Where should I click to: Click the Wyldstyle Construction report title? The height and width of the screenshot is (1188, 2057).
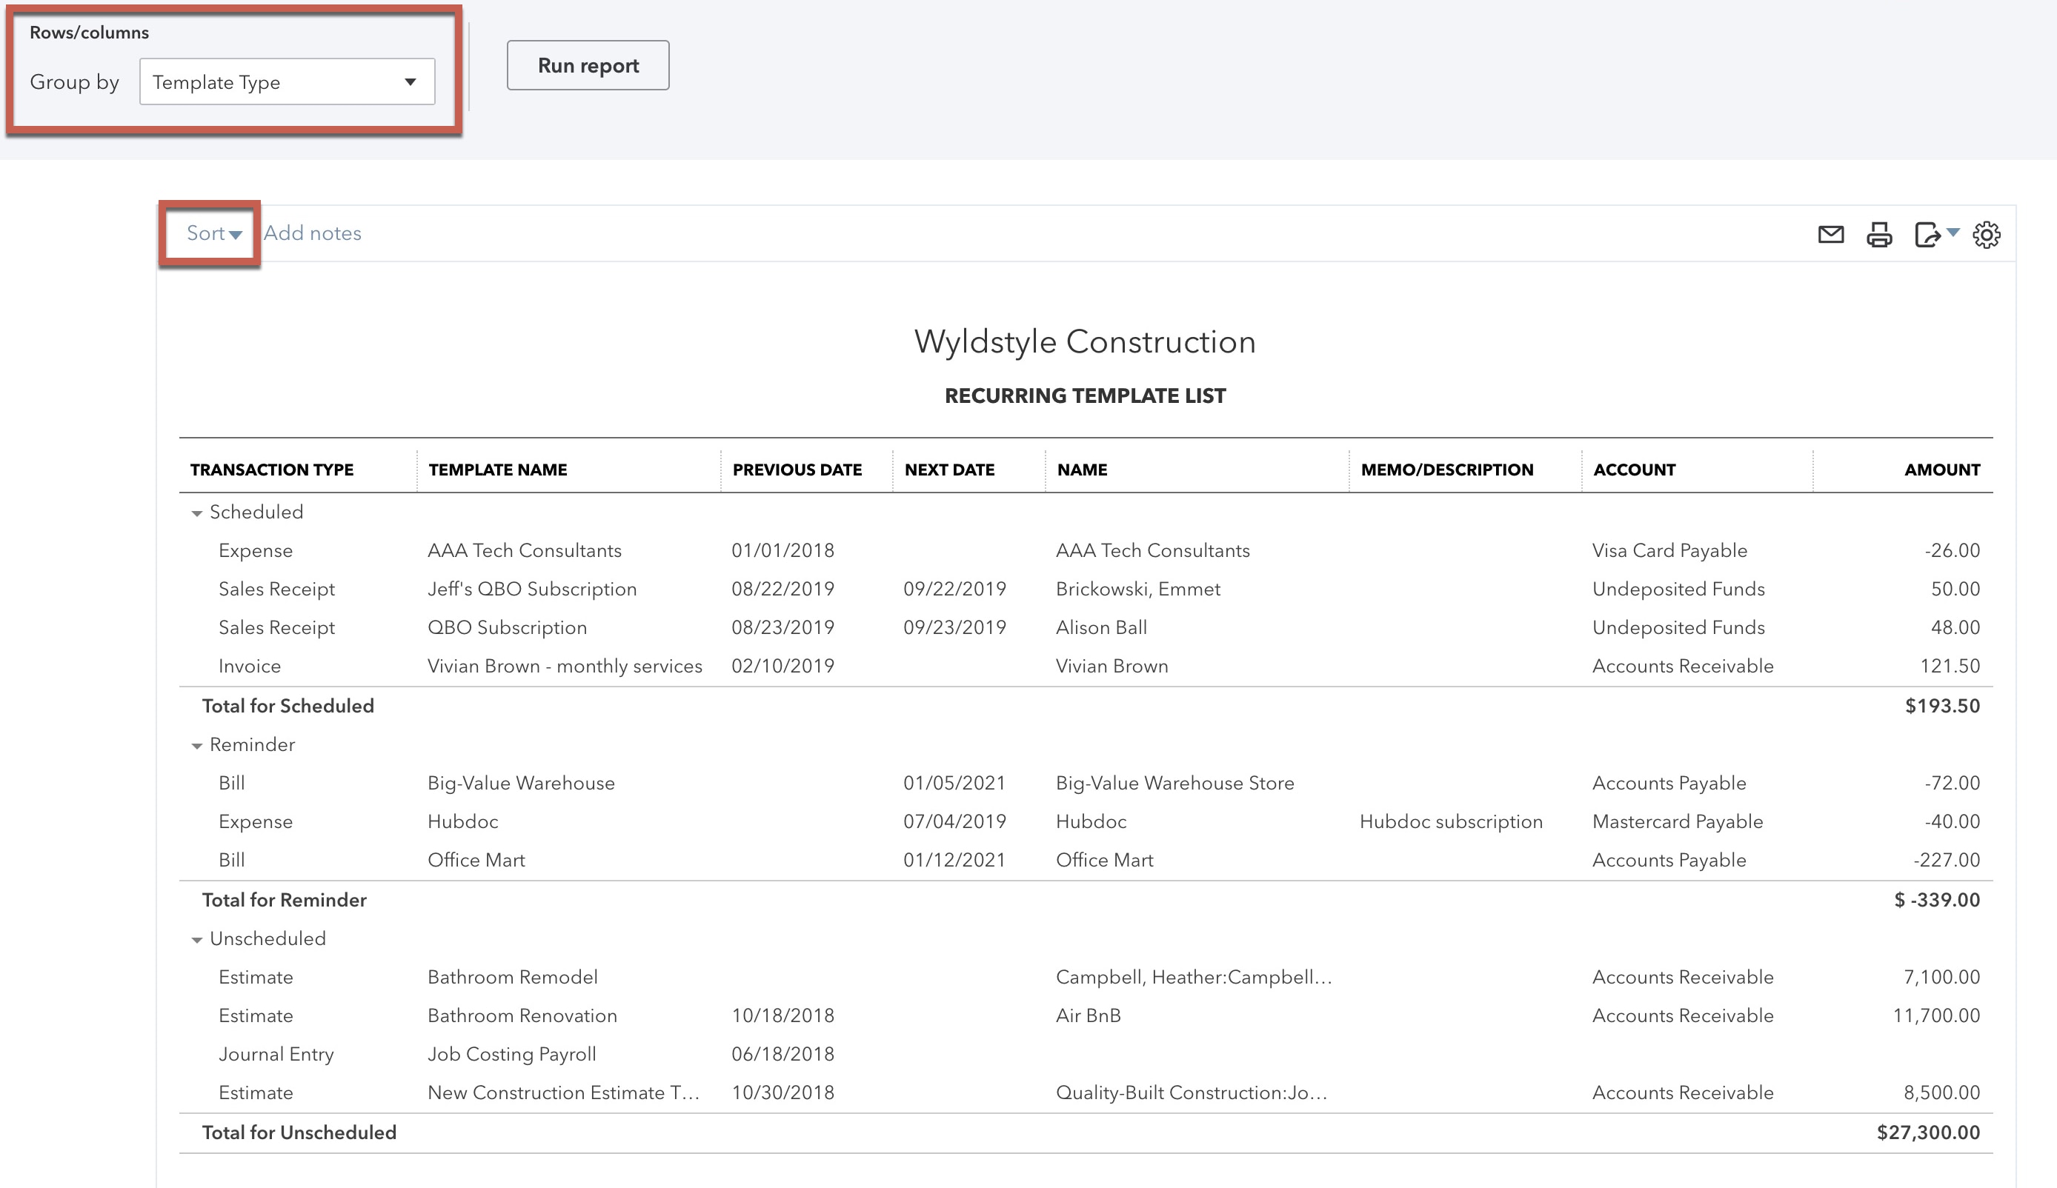tap(1085, 342)
